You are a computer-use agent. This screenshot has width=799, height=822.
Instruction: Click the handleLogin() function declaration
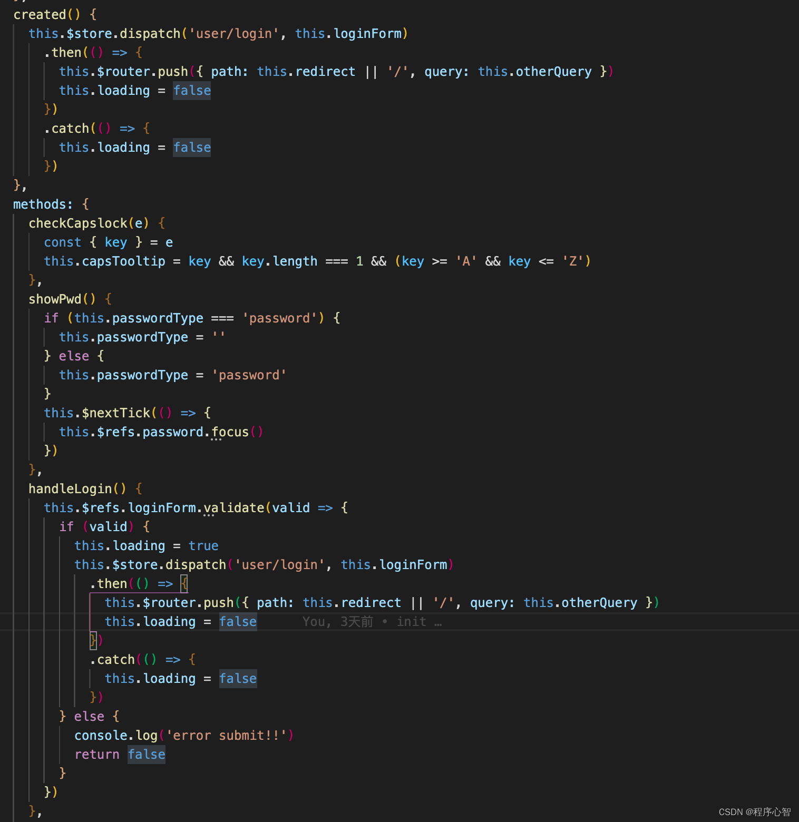[x=71, y=488]
